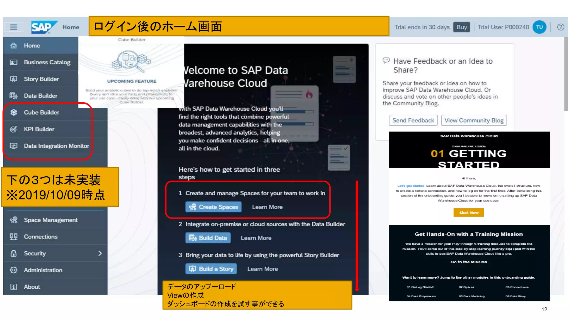Click the Home house icon in sidebar
Screen dimensions: 571x321
pyautogui.click(x=13, y=45)
